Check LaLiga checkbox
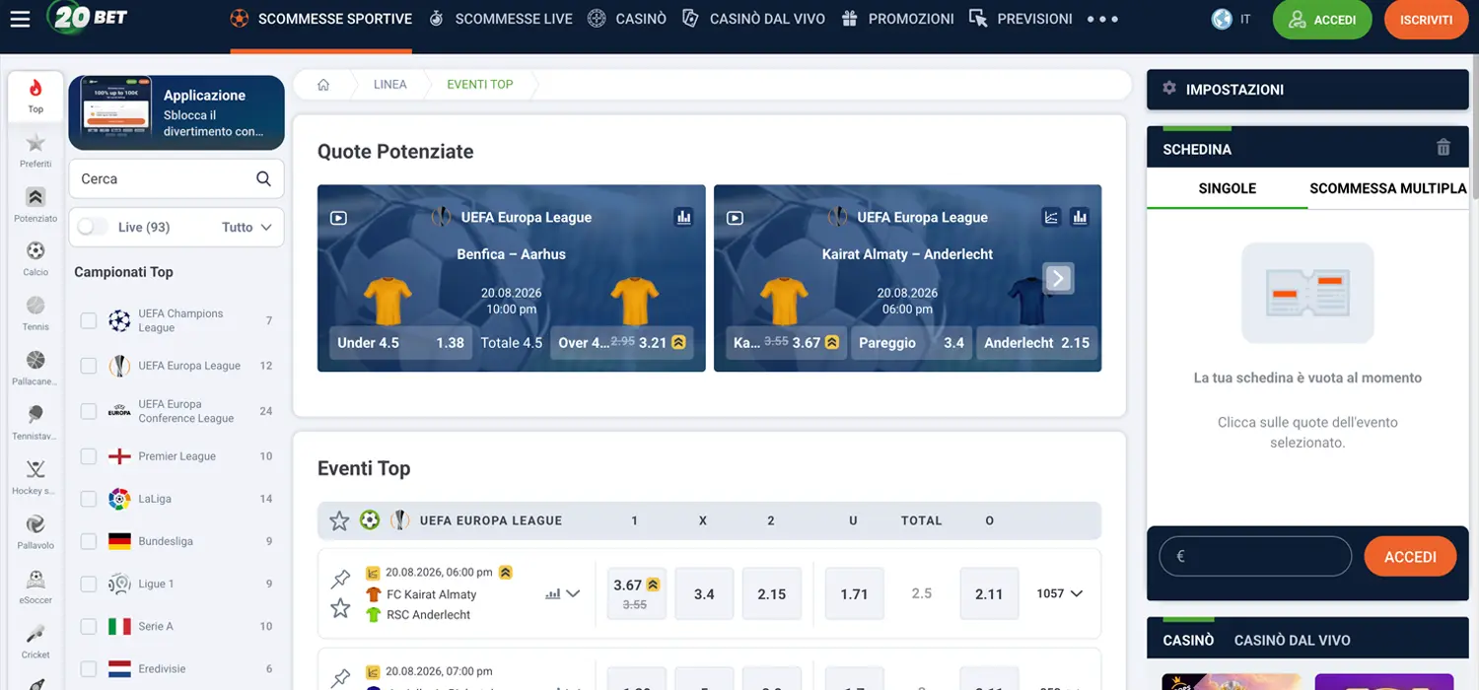 point(89,499)
